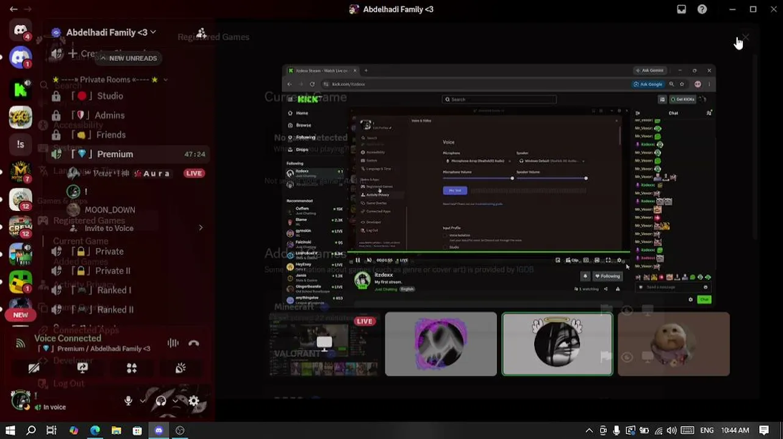Join the Friends voice channel

(128, 135)
